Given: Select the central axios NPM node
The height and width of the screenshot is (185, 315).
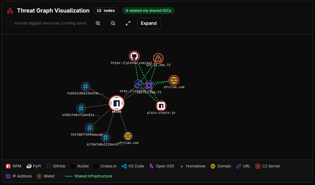Looking at the screenshot, I should (117, 103).
